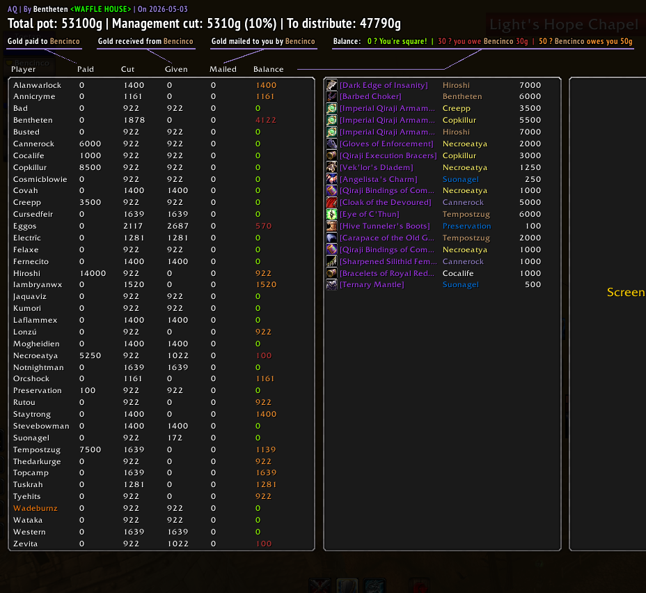The image size is (646, 593).
Task: Open the Carapace of the Old God link
Action: (x=387, y=238)
